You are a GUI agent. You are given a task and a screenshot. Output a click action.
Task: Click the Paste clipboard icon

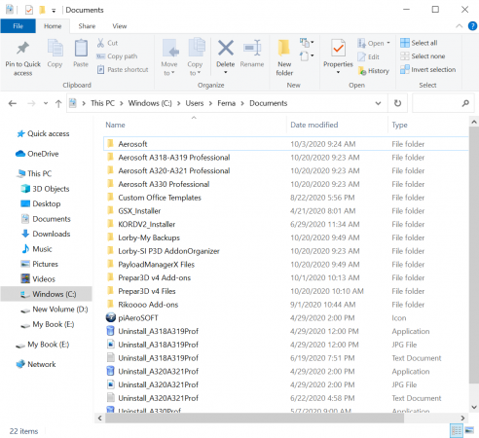[81, 49]
